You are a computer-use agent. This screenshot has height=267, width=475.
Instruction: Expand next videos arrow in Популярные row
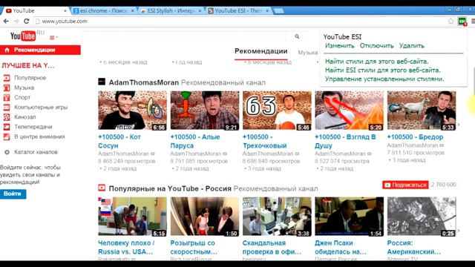point(459,231)
